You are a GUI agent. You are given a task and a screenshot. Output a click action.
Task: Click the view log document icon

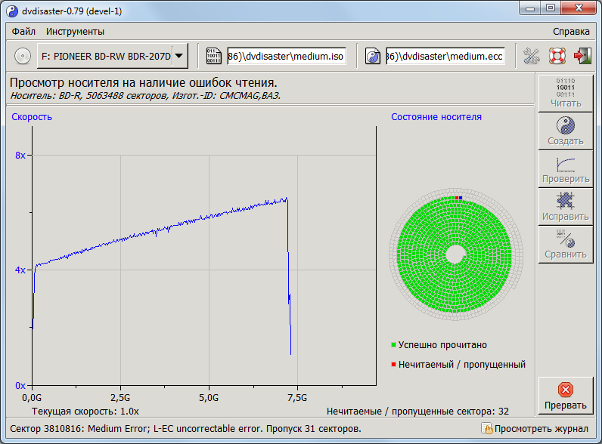[x=487, y=429]
